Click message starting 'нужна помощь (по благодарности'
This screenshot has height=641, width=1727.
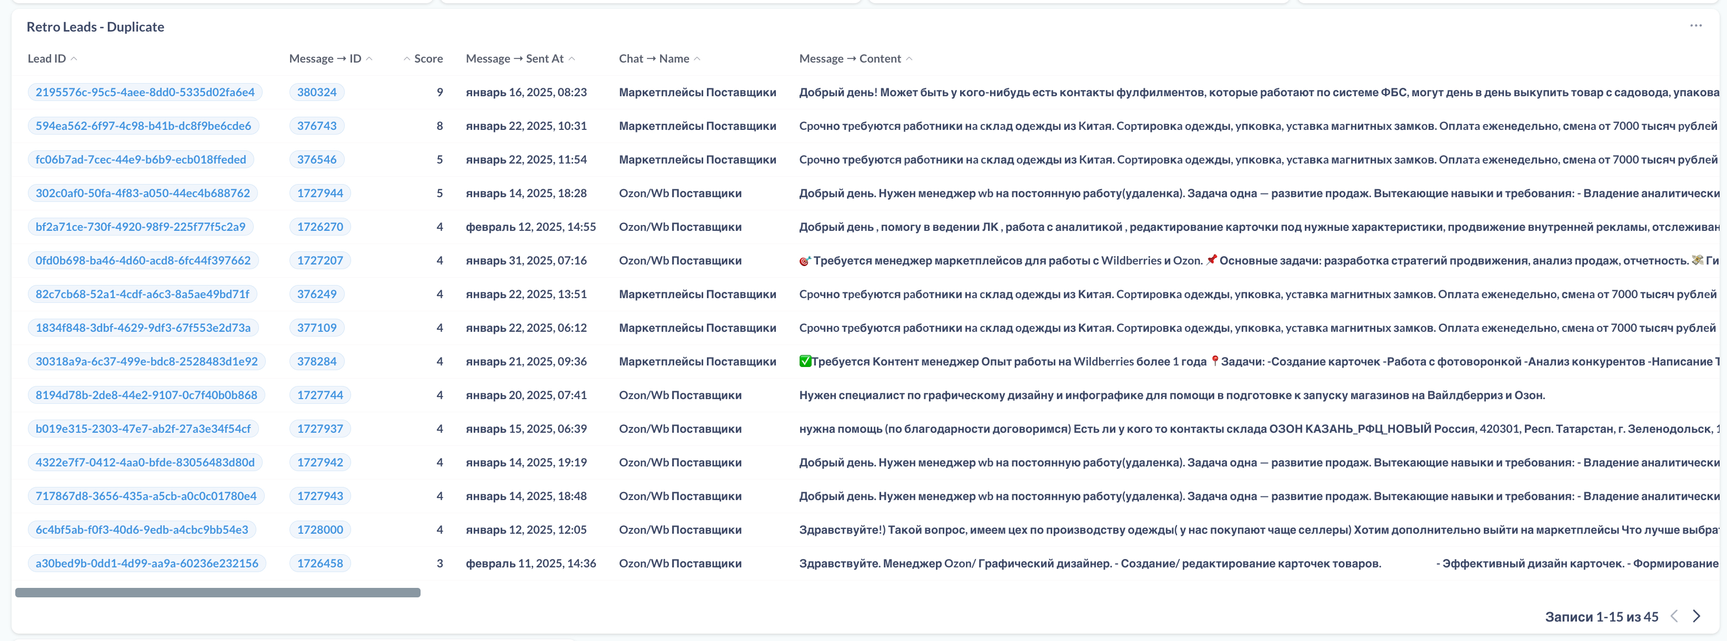pos(1259,429)
